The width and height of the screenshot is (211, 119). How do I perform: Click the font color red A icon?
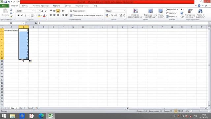click(44, 16)
